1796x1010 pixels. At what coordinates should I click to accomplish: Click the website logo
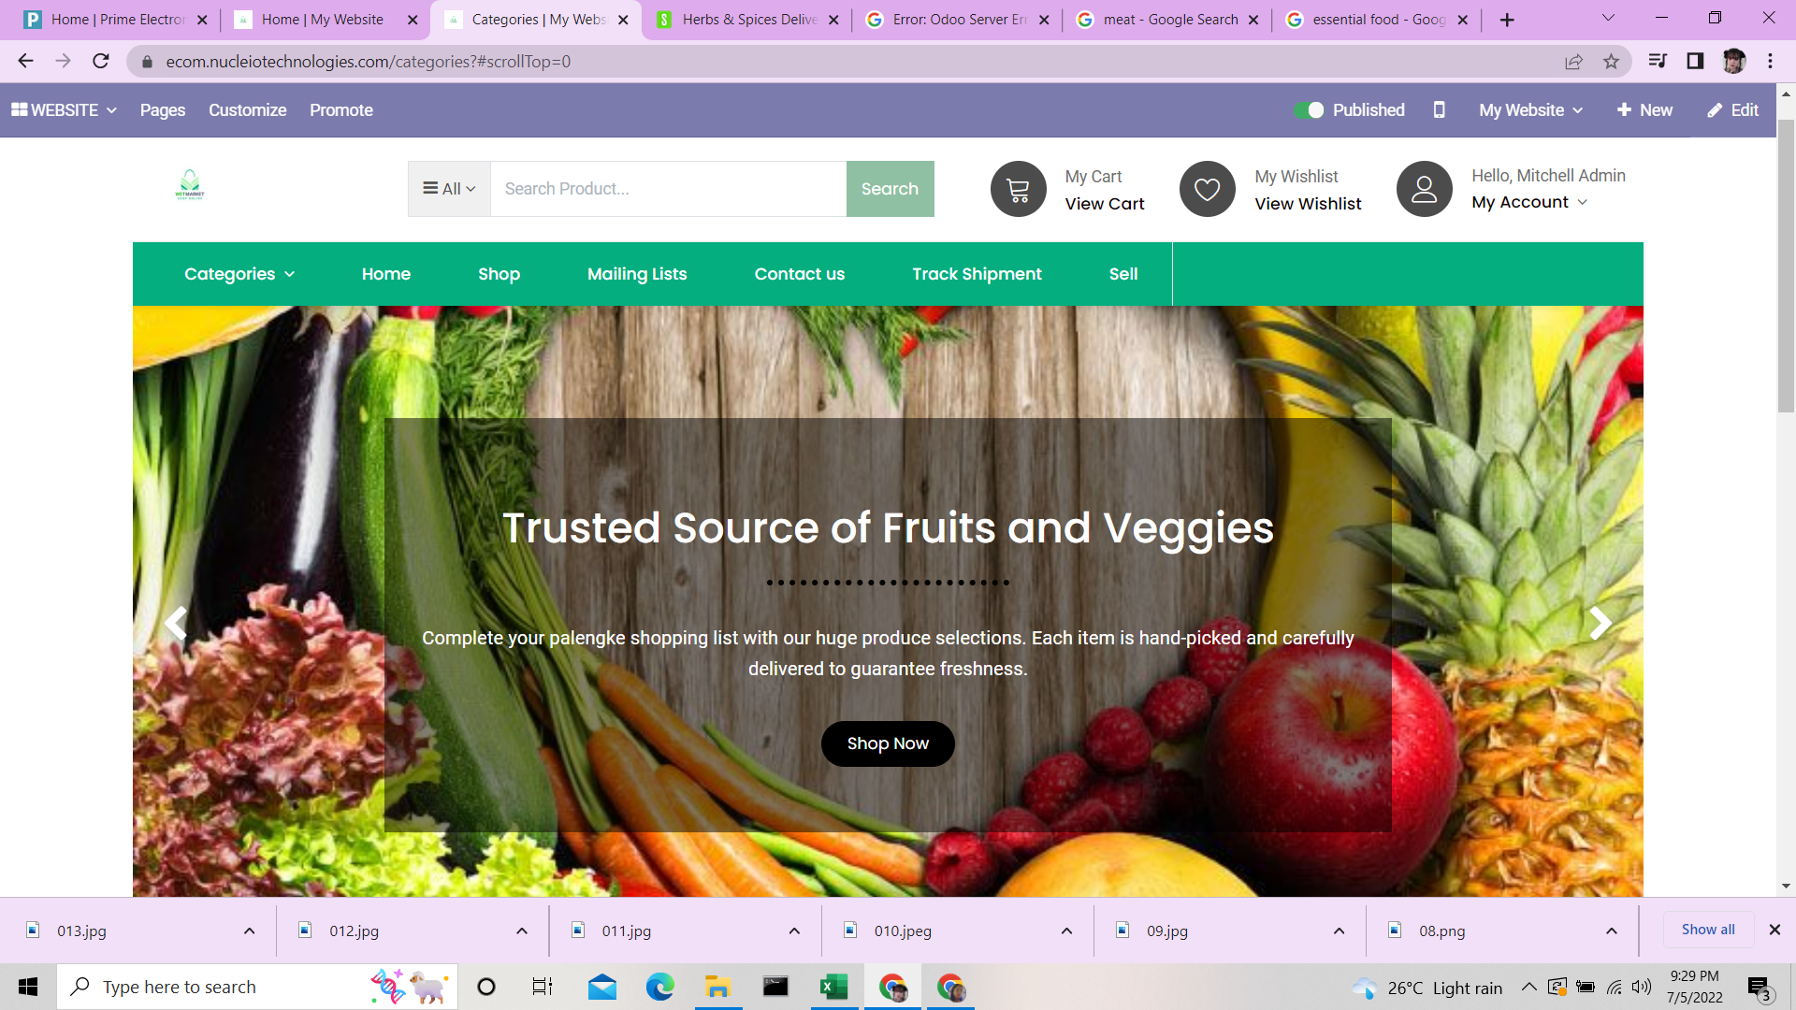pyautogui.click(x=190, y=185)
